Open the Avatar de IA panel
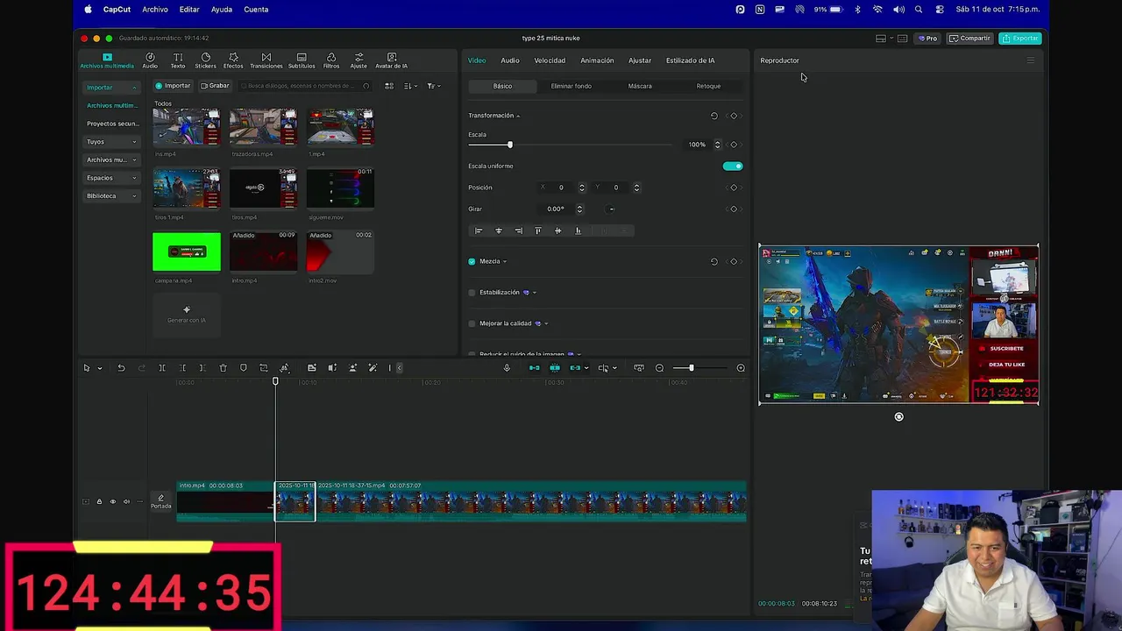 click(x=392, y=60)
